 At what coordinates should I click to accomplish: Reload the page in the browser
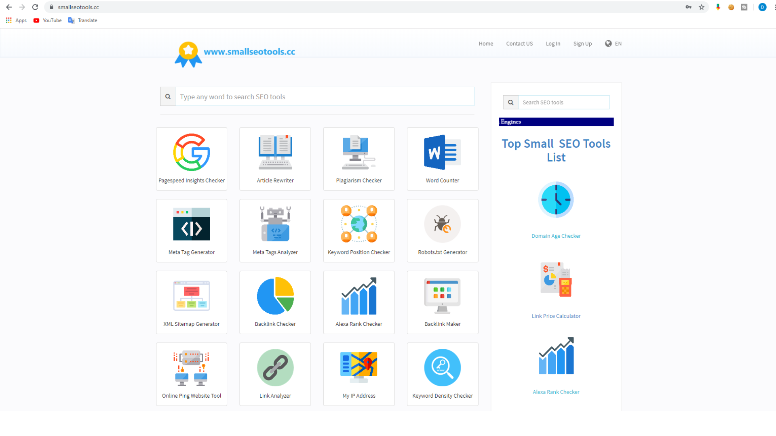pyautogui.click(x=35, y=7)
